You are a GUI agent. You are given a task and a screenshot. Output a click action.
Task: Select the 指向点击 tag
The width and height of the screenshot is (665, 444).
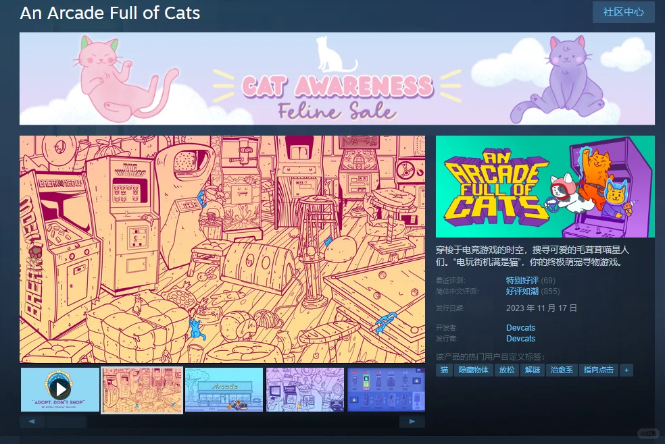[x=598, y=370]
